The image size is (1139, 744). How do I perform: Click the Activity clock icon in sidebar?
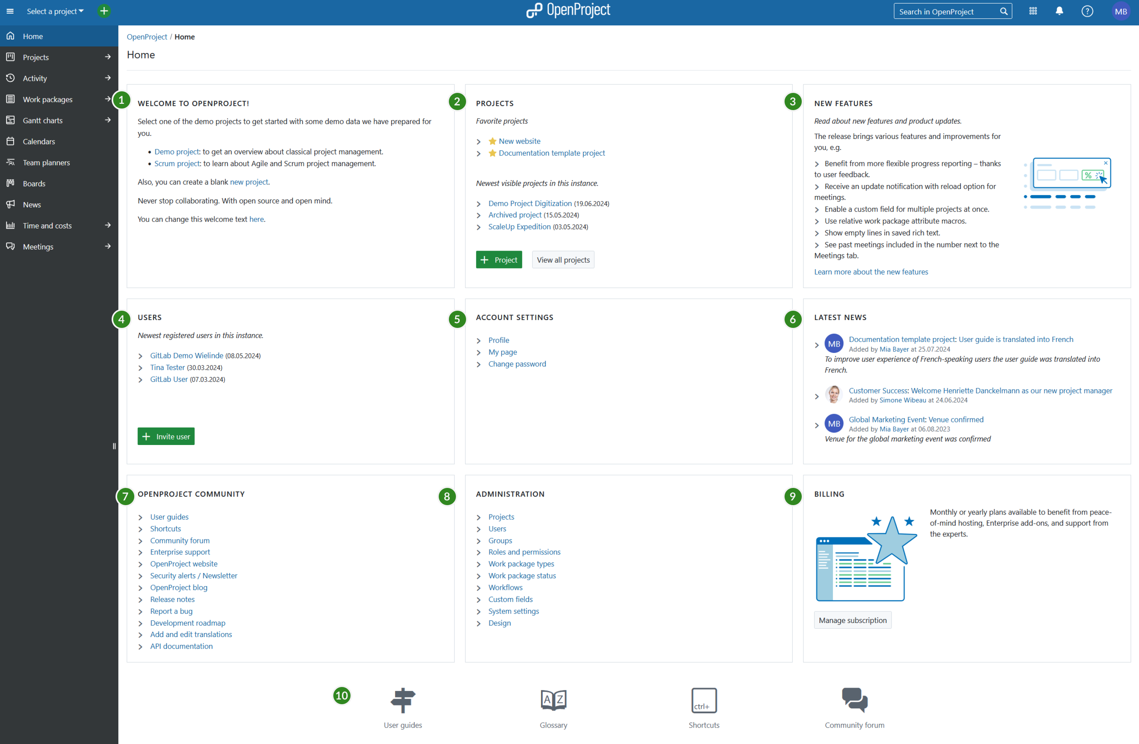[11, 78]
